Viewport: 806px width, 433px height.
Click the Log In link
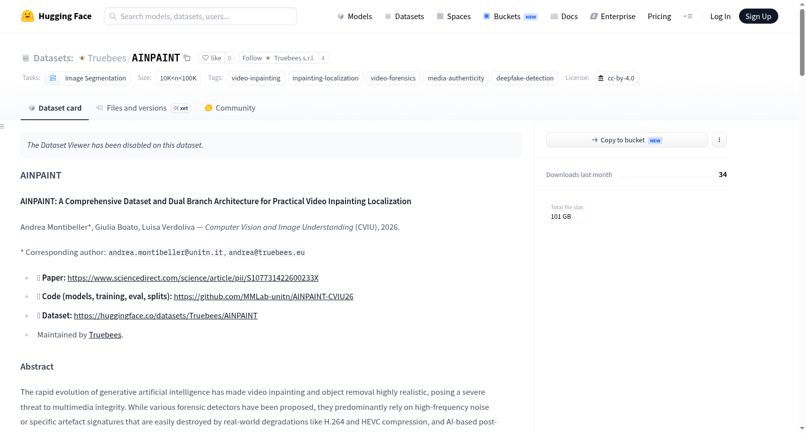(x=720, y=16)
